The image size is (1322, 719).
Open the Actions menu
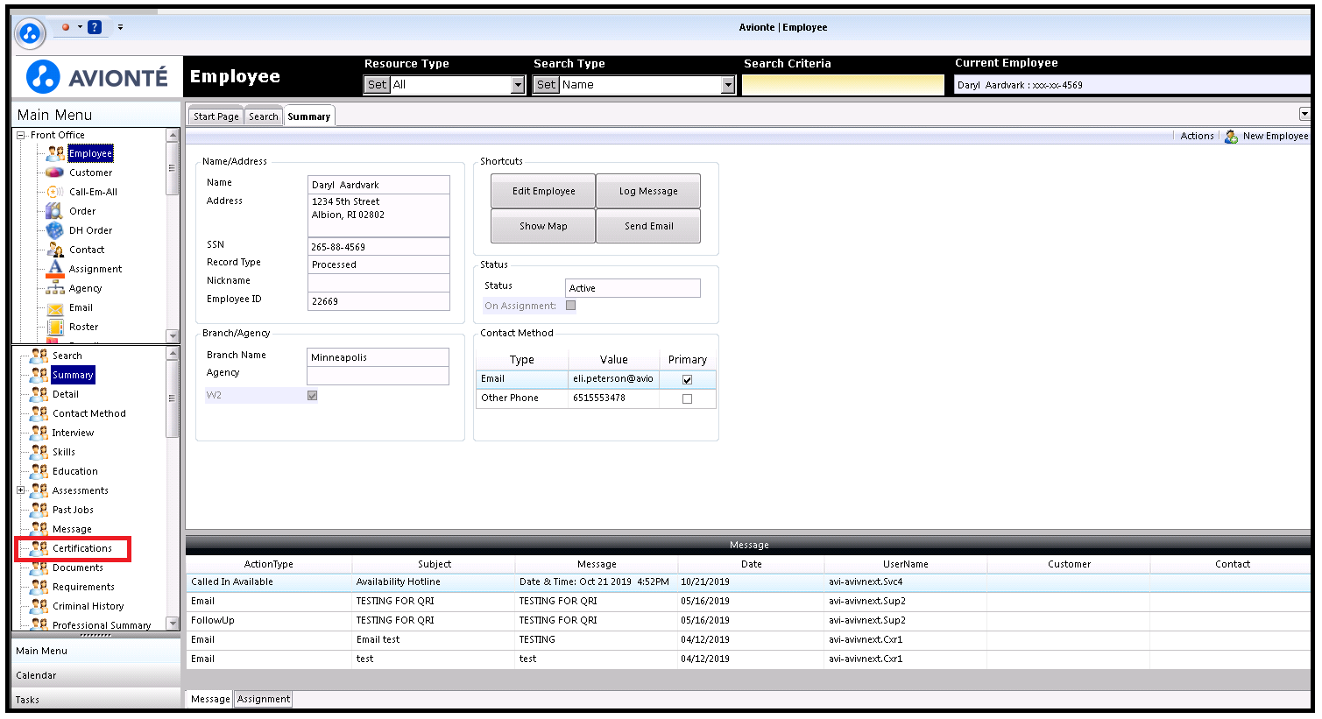pos(1197,136)
